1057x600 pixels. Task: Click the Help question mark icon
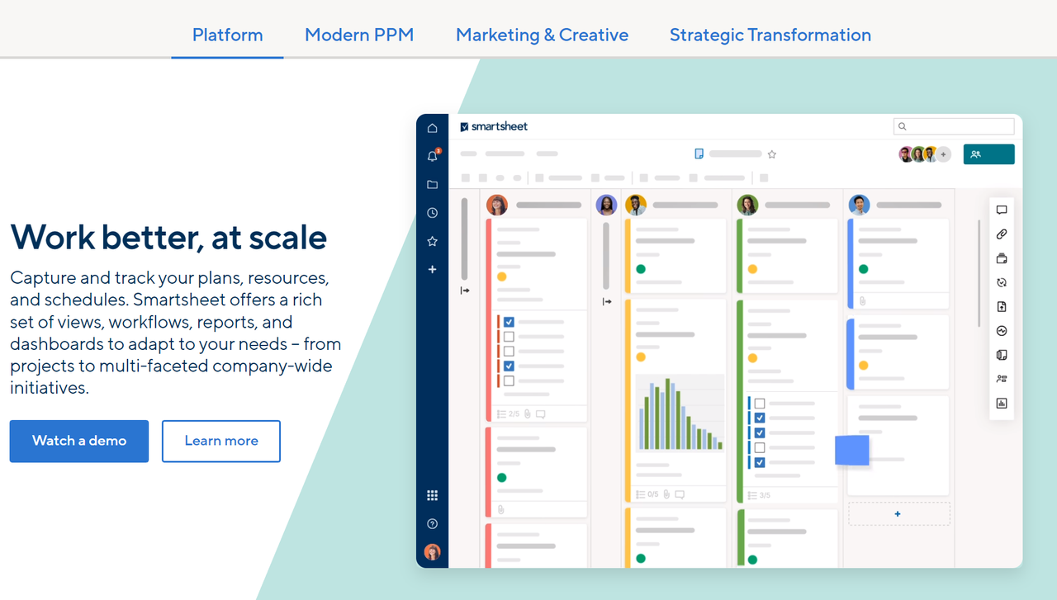(x=432, y=524)
